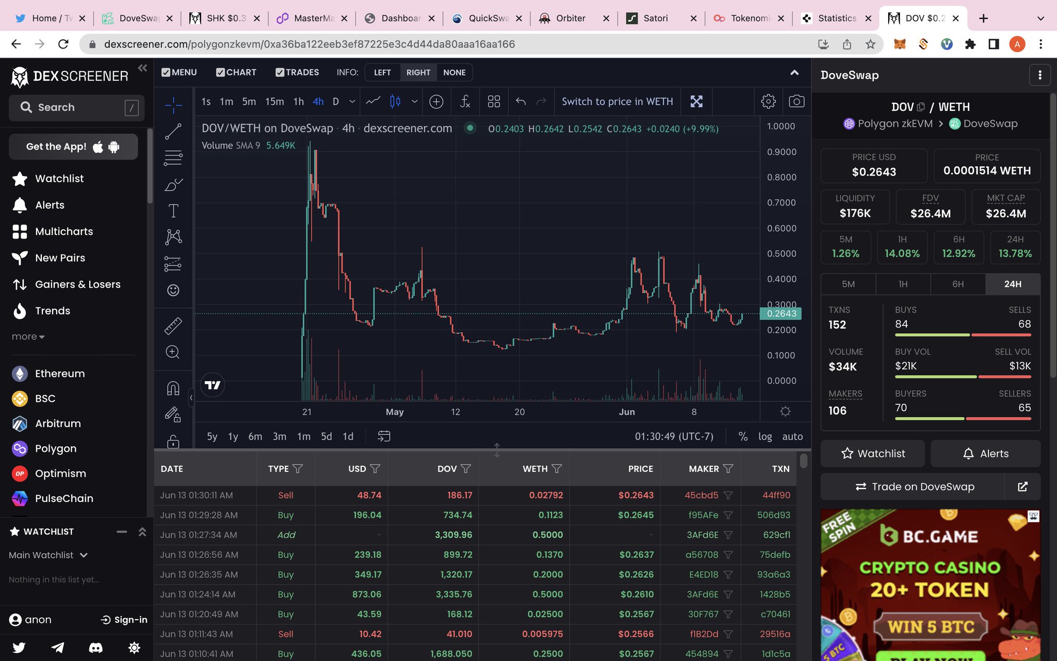Click the compare or add symbol icon
The width and height of the screenshot is (1057, 661).
click(436, 102)
